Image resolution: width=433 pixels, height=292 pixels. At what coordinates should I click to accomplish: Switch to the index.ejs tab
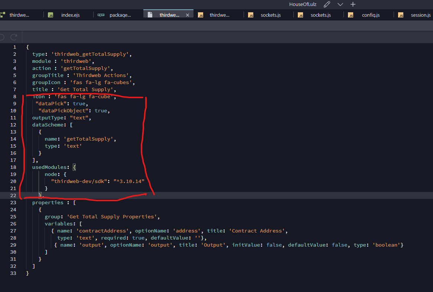tap(70, 15)
